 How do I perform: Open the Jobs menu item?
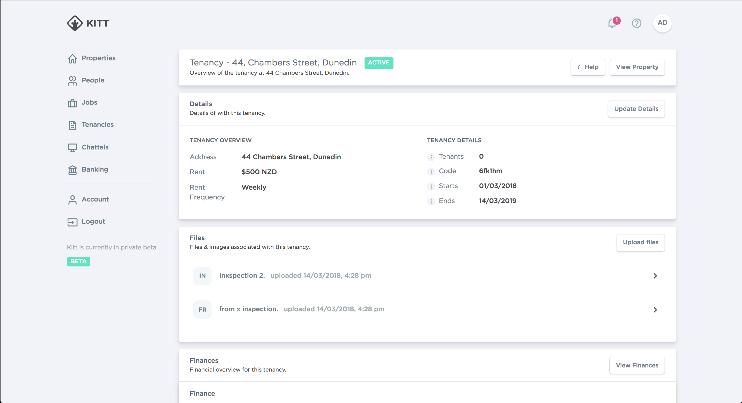pyautogui.click(x=89, y=102)
